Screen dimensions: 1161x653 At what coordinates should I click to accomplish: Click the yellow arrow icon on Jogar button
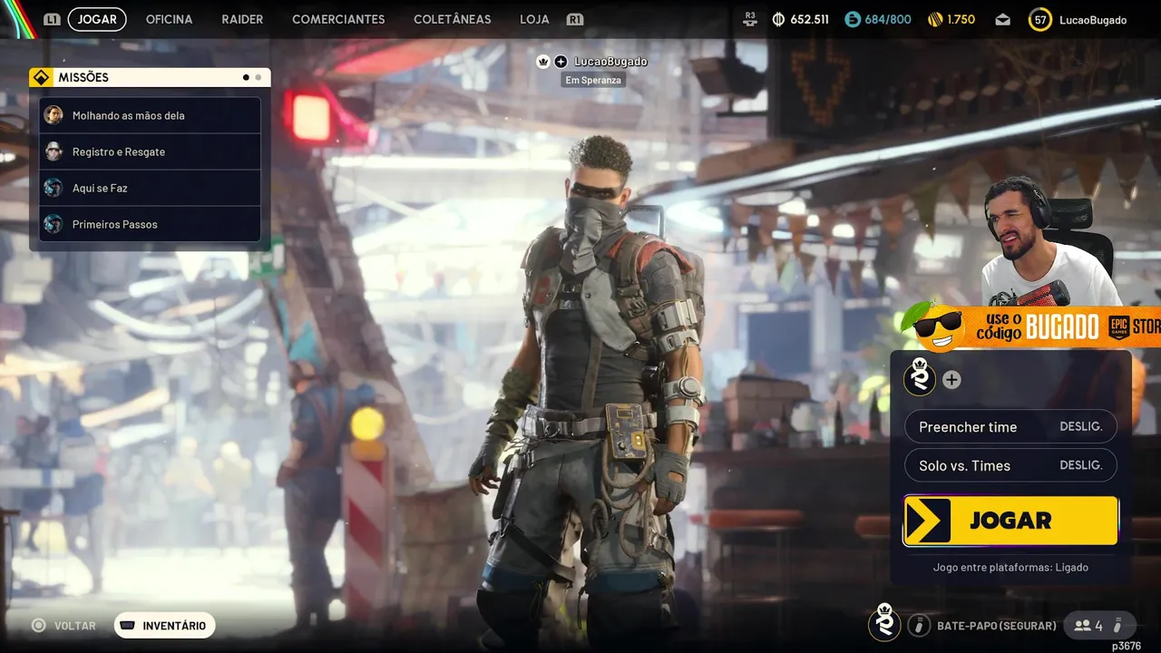pos(928,521)
